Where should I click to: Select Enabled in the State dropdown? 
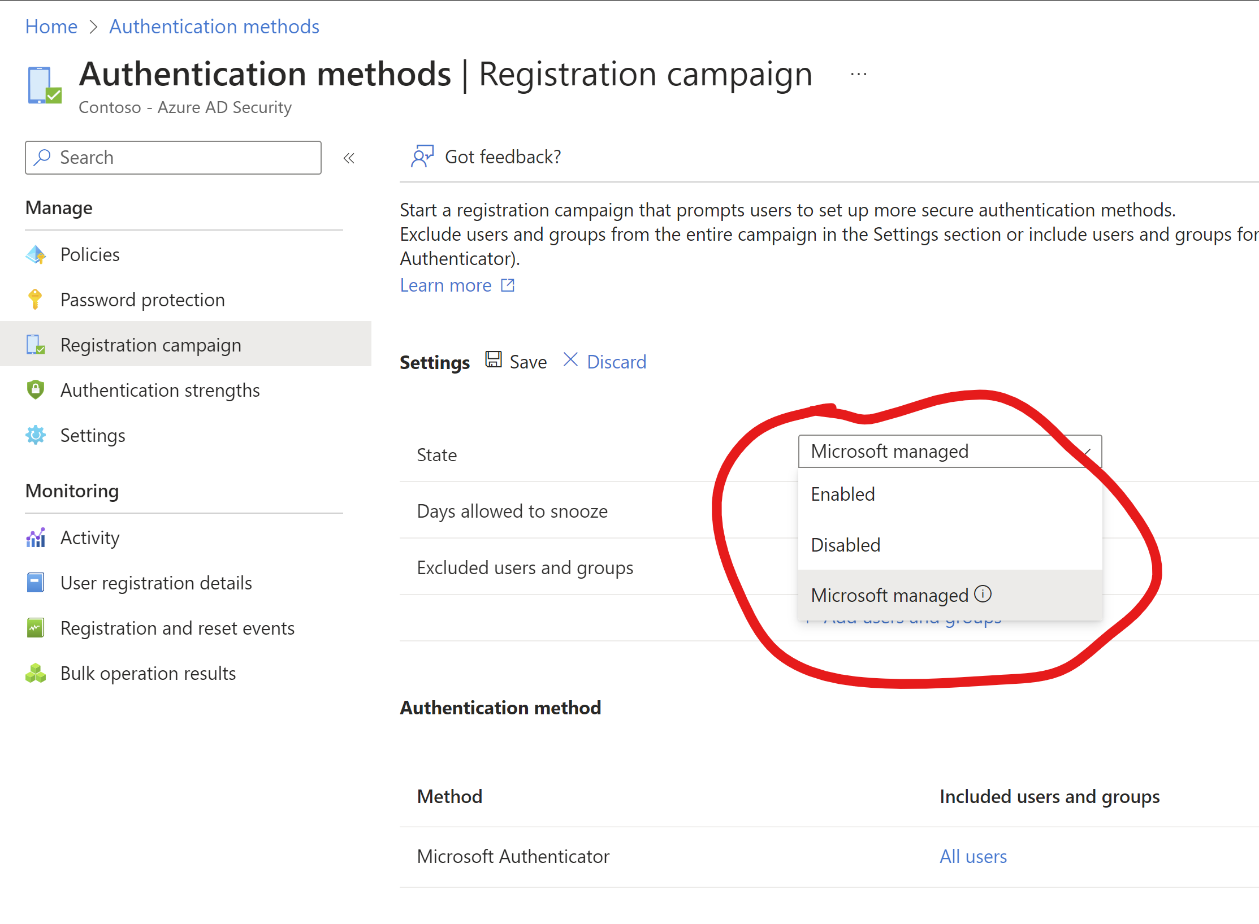point(842,493)
